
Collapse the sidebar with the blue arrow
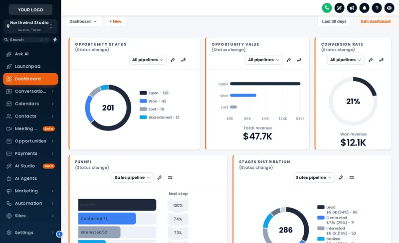tap(59, 234)
